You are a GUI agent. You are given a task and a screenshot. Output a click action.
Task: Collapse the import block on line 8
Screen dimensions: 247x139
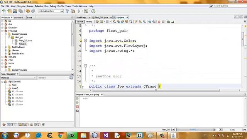pos(86,41)
